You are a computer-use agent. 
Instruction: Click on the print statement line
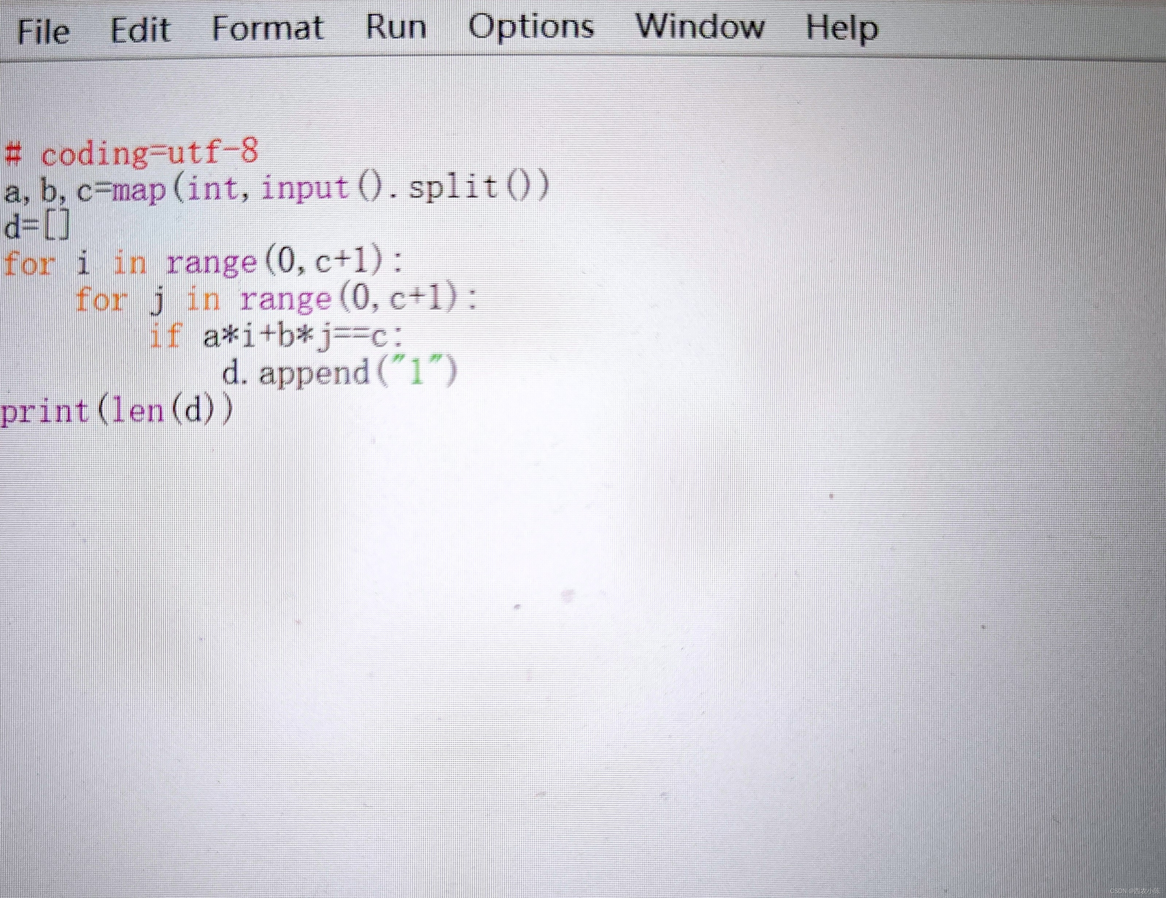tap(123, 406)
